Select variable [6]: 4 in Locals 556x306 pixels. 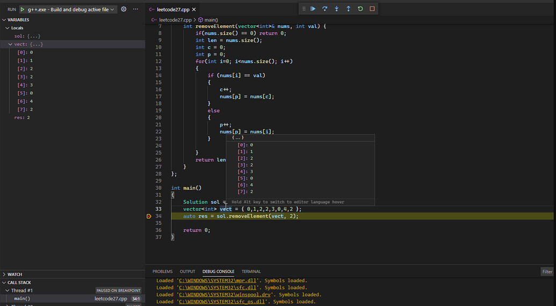tap(73, 101)
